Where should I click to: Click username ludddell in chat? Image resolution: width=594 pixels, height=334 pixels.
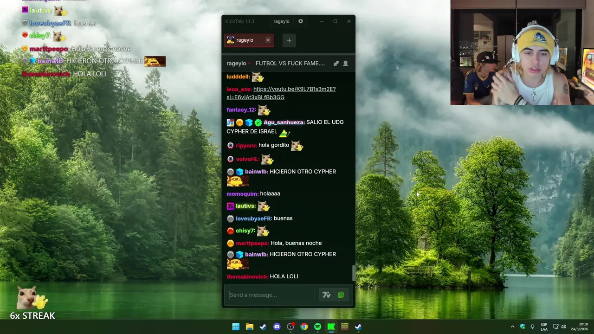pyautogui.click(x=238, y=77)
